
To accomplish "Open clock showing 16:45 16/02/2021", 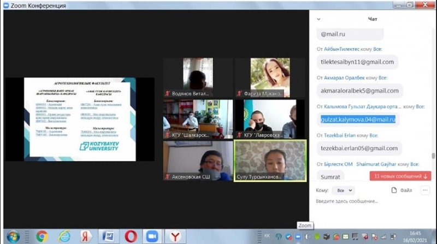I will point(415,236).
